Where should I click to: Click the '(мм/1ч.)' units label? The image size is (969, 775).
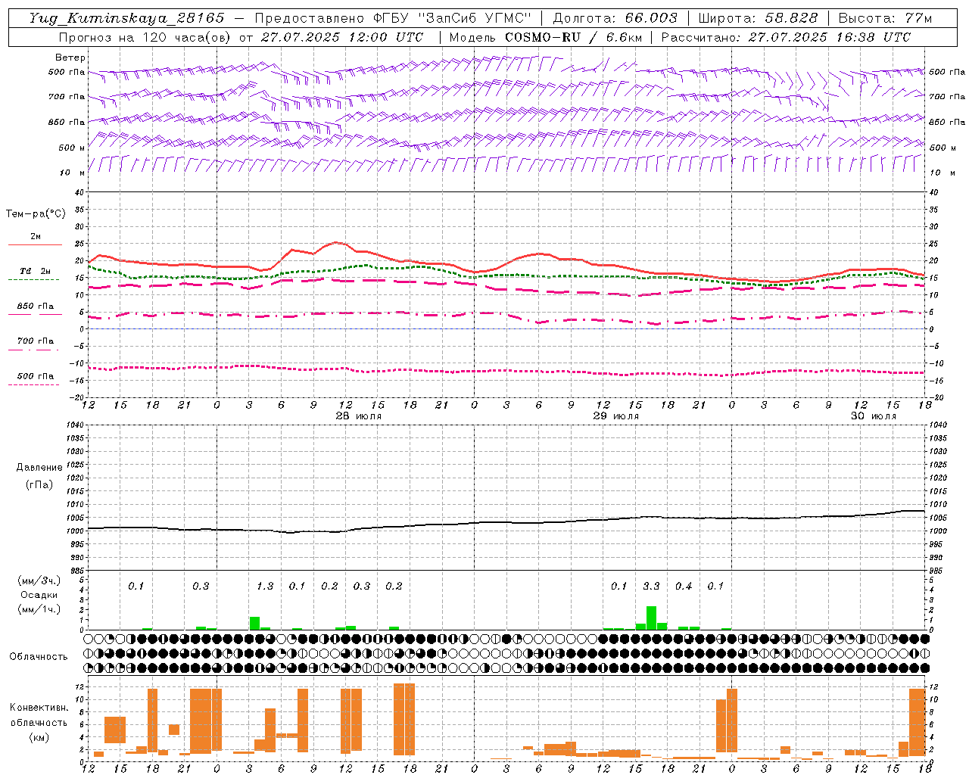39,609
